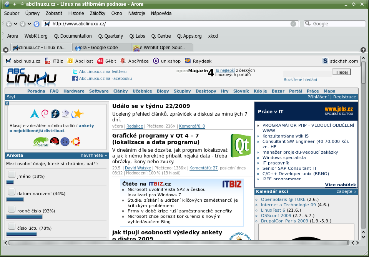Screen dimensions: 369x257
Task: Open the Nástroje menu
Action: point(136,13)
